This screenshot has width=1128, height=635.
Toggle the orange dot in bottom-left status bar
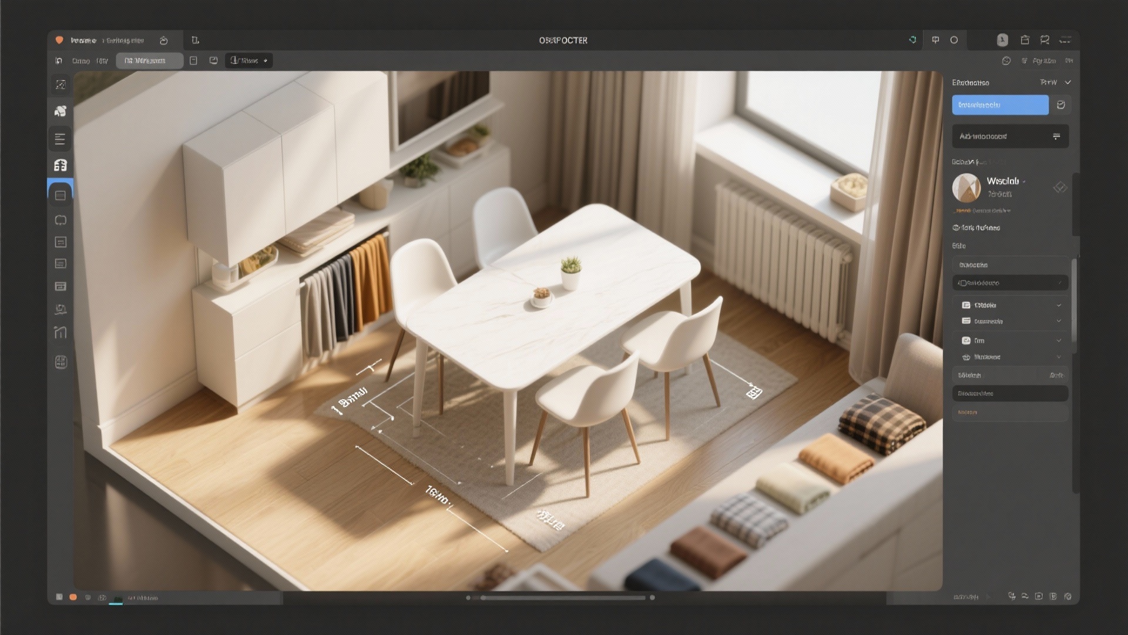[x=73, y=597]
